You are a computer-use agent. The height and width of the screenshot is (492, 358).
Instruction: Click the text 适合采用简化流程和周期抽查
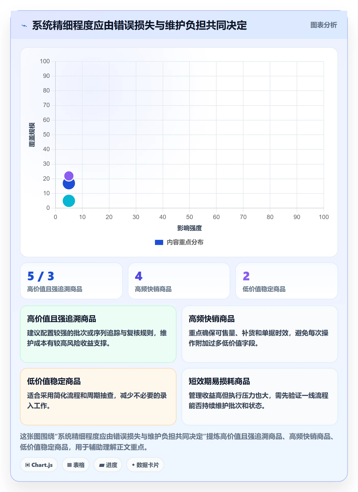coord(70,395)
